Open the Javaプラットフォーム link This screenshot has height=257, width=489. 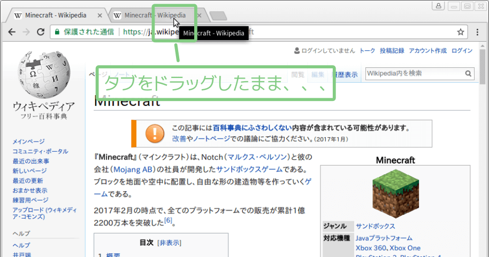384,238
